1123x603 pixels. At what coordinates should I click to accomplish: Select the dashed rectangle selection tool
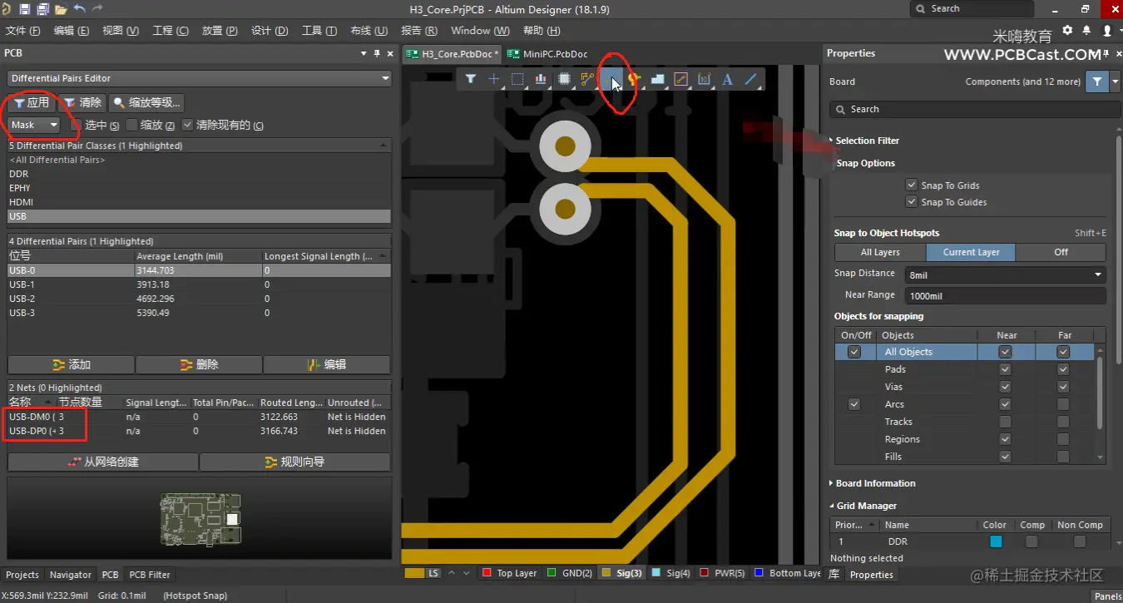tap(517, 80)
